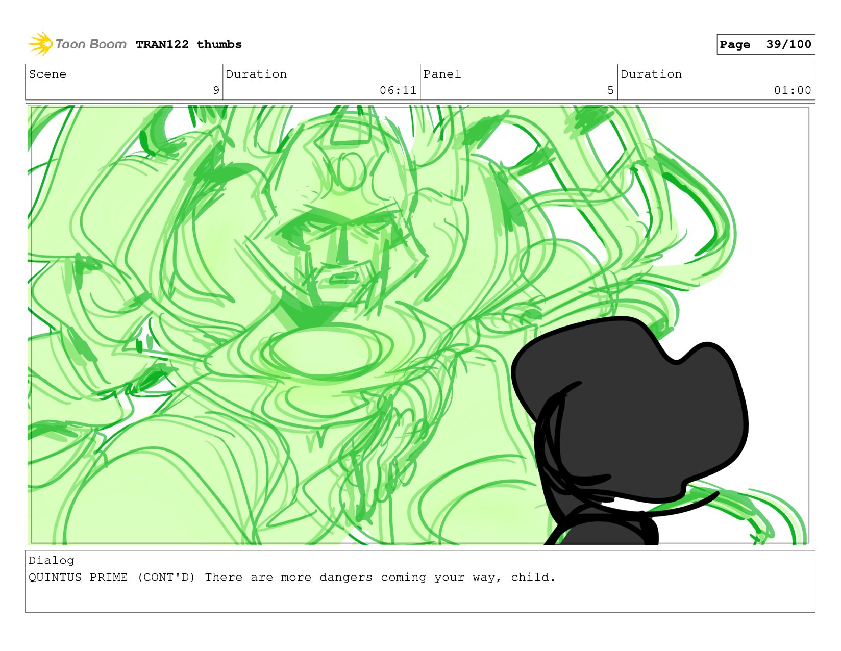Click the 'Page 39/100' box
Screen dimensions: 841x651
pos(765,44)
